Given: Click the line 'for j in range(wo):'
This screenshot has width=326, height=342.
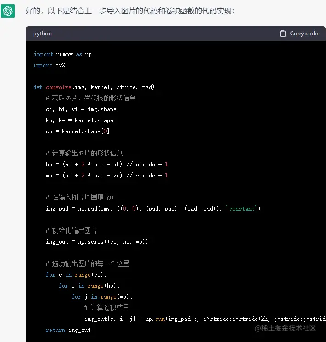Looking at the screenshot, I should [102, 297].
